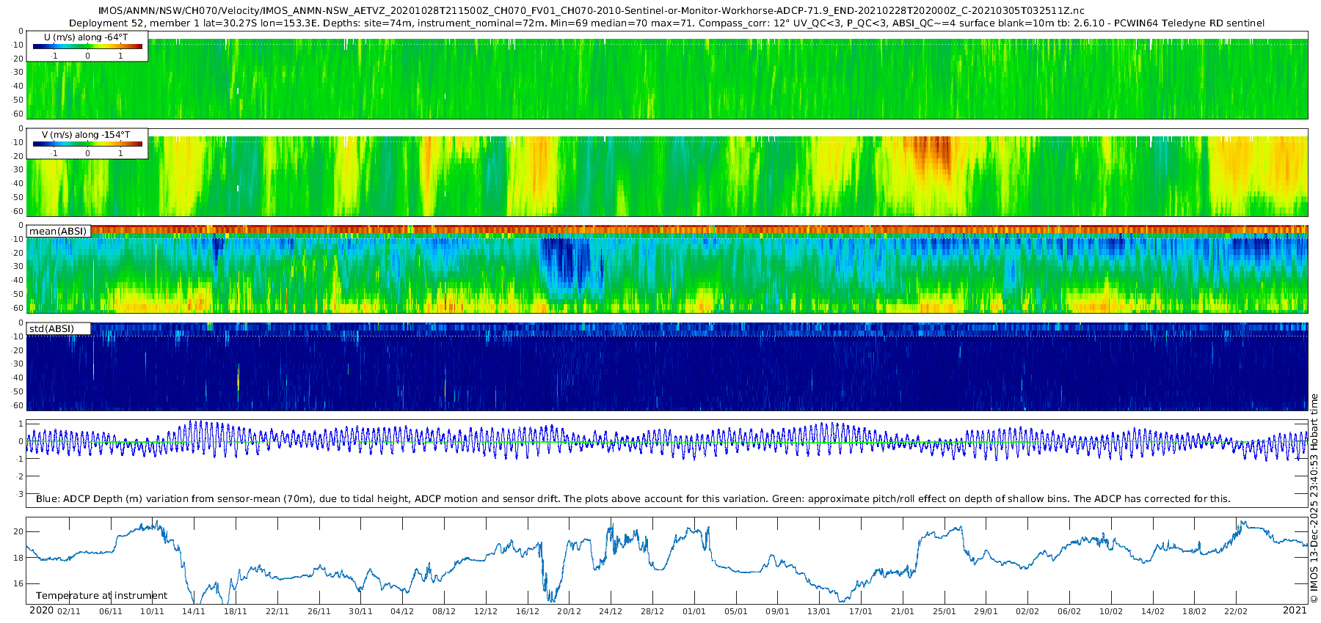Select the 14/11 date tick label
The height and width of the screenshot is (623, 1321).
tap(194, 611)
